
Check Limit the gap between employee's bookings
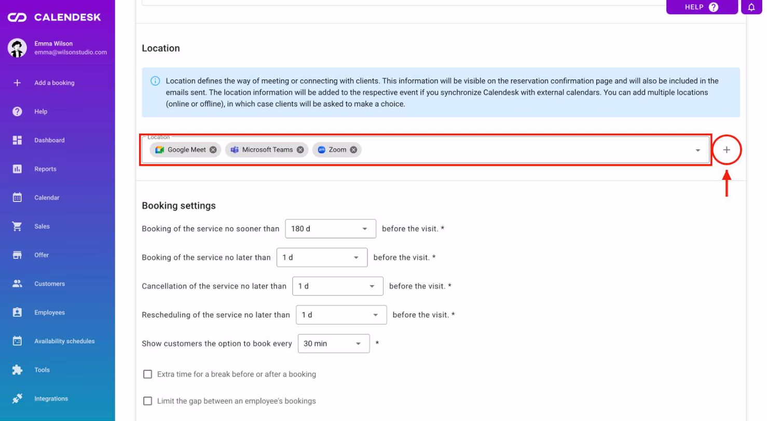[148, 401]
